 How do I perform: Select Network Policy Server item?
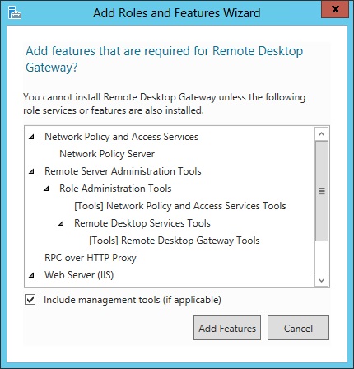[107, 154]
